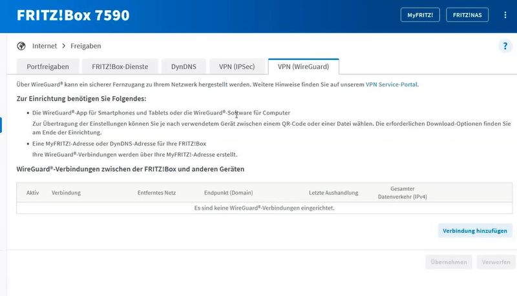Image resolution: width=517 pixels, height=296 pixels.
Task: Click the blue question mark help icon
Action: [x=505, y=46]
